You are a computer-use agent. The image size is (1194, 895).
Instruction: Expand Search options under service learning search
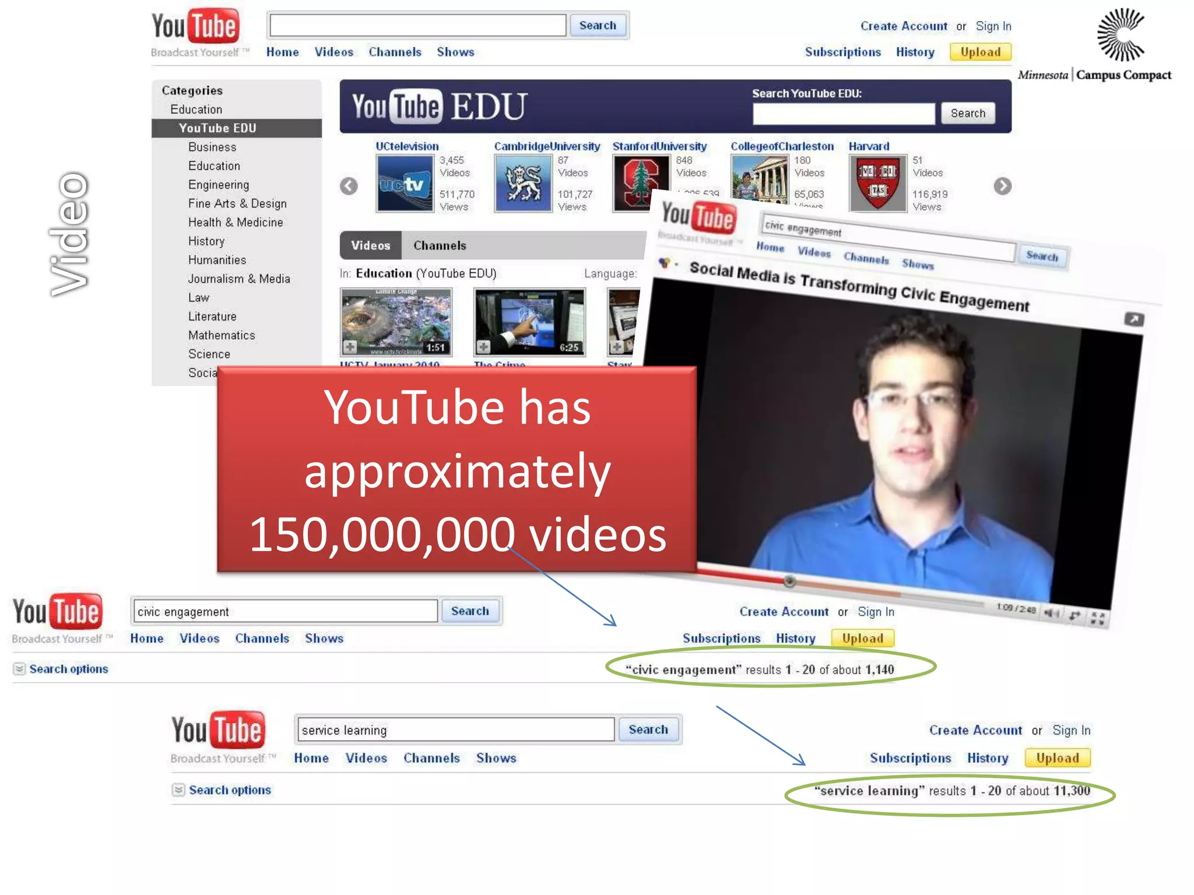(x=222, y=790)
